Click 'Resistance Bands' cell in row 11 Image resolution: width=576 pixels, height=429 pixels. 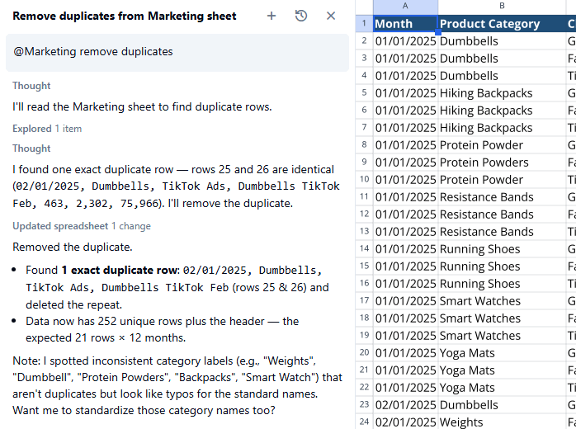(502, 197)
